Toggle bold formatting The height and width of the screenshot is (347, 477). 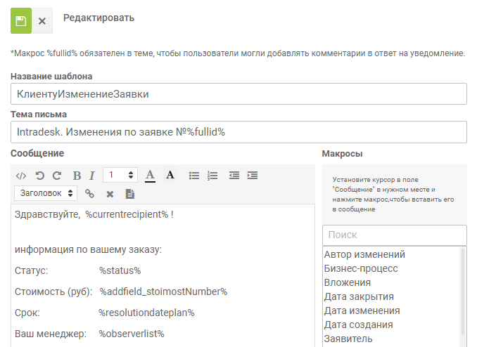tap(76, 175)
